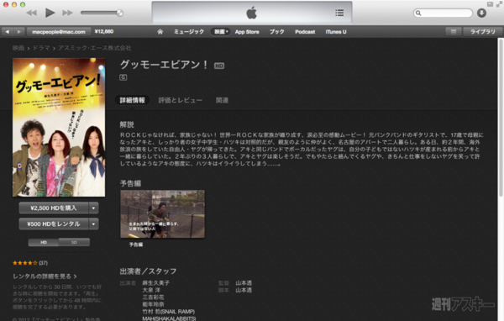Screen dimensions: 504x321
Task: Rent with ¥500 HDをレンタル button
Action: point(54,224)
